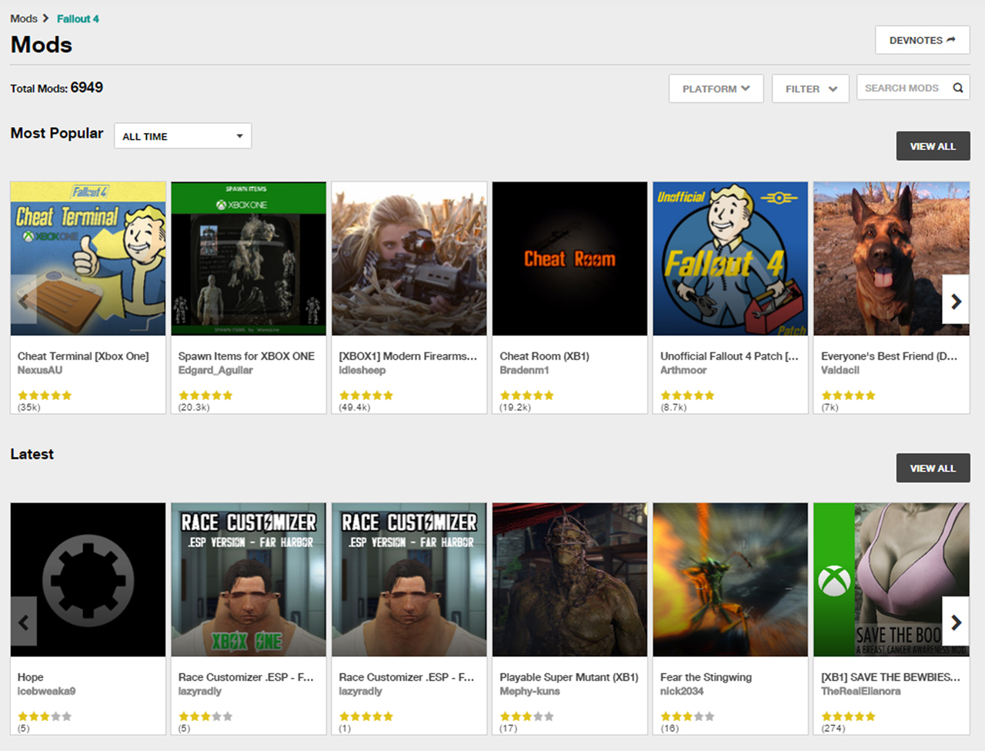This screenshot has height=751, width=985.
Task: Click Hope mod star rating
Action: tap(45, 716)
